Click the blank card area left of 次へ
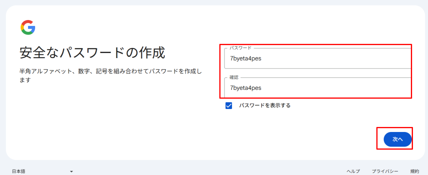The height and width of the screenshot is (175, 428). [293, 139]
